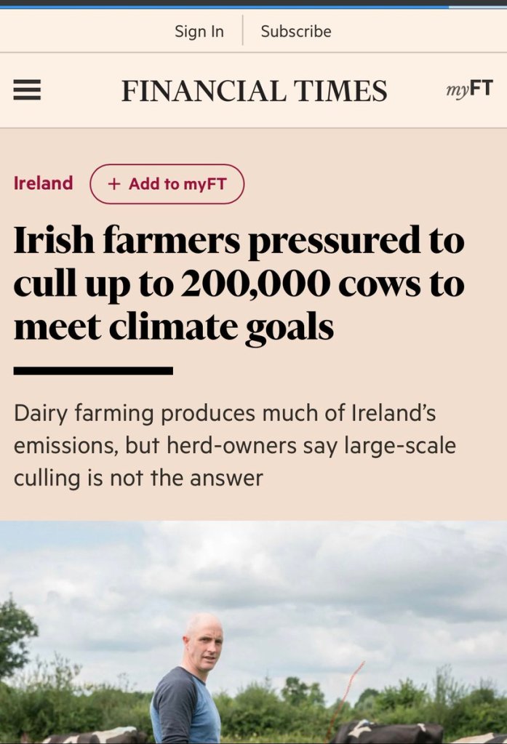This screenshot has width=507, height=744.
Task: Click the plus icon in Add to myFT
Action: click(x=113, y=184)
